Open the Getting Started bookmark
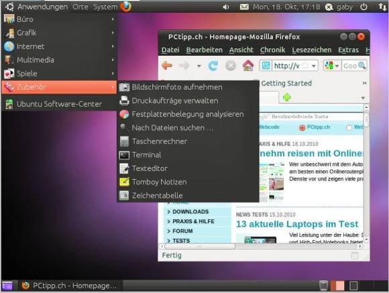Image resolution: width=389 pixels, height=293 pixels. point(286,83)
